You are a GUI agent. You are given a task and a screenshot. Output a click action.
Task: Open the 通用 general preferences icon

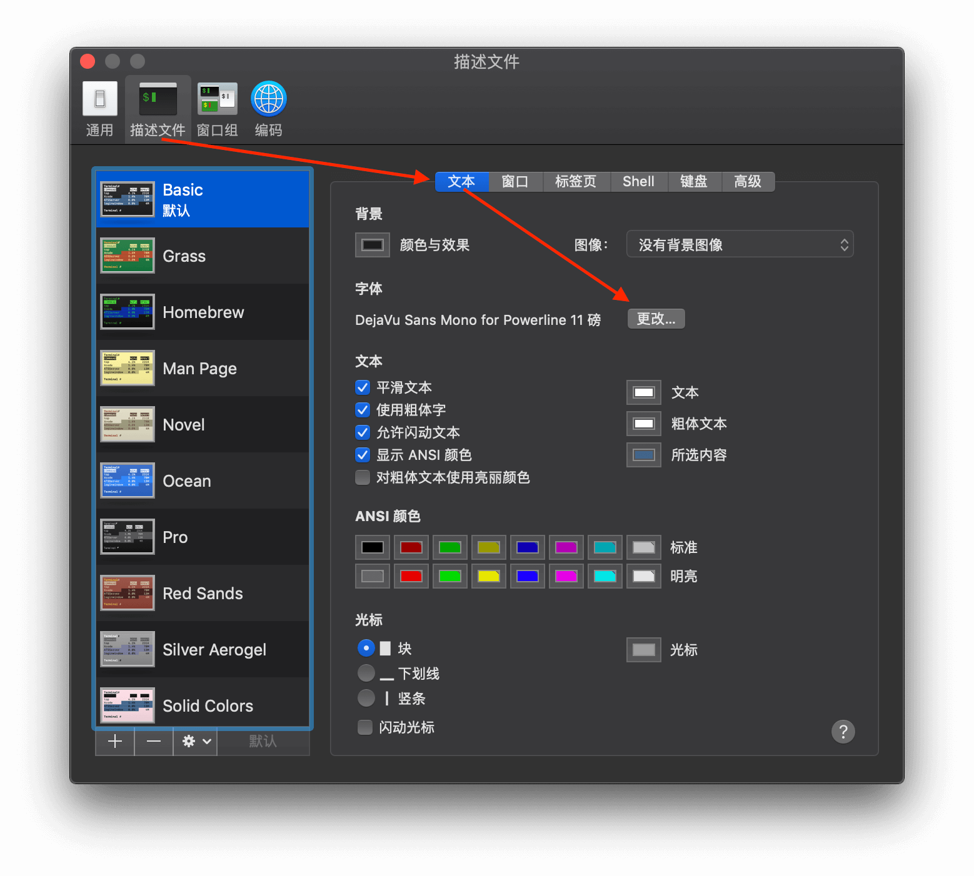[x=99, y=99]
